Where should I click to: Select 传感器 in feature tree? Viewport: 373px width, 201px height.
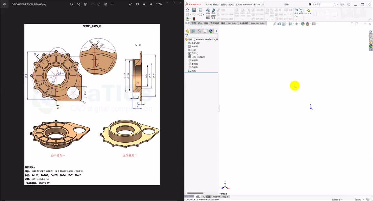(x=193, y=46)
